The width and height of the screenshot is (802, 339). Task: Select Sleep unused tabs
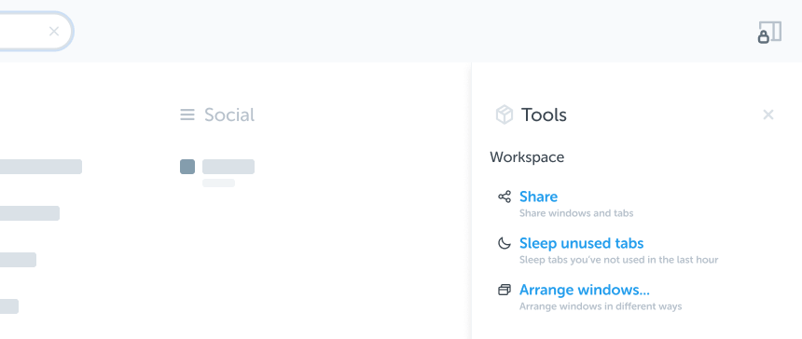582,243
